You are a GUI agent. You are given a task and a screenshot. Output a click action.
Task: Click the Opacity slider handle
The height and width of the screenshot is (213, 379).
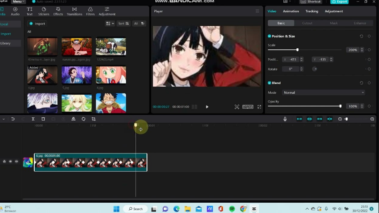click(340, 106)
